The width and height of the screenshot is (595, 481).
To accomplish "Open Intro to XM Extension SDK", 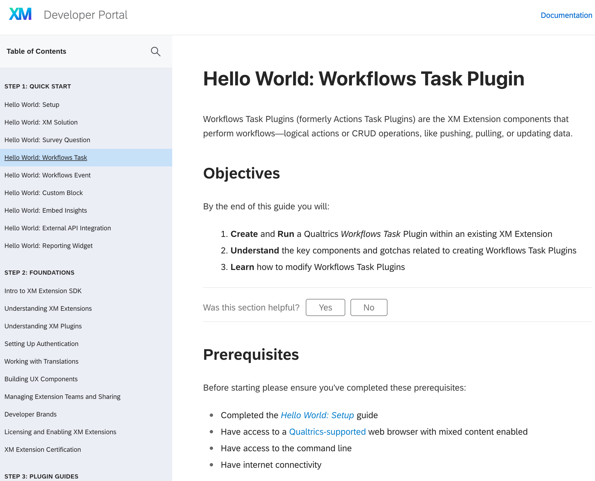I will click(x=43, y=291).
